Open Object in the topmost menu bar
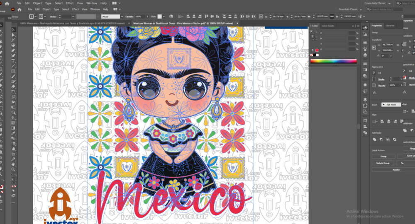 (x=37, y=3)
